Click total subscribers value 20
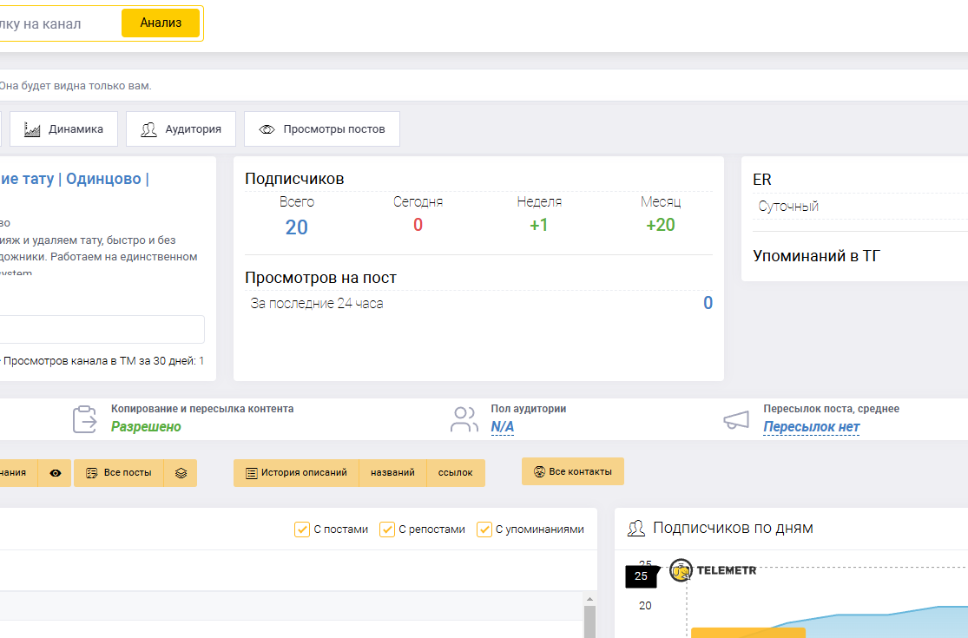Viewport: 968px width, 638px height. [296, 227]
